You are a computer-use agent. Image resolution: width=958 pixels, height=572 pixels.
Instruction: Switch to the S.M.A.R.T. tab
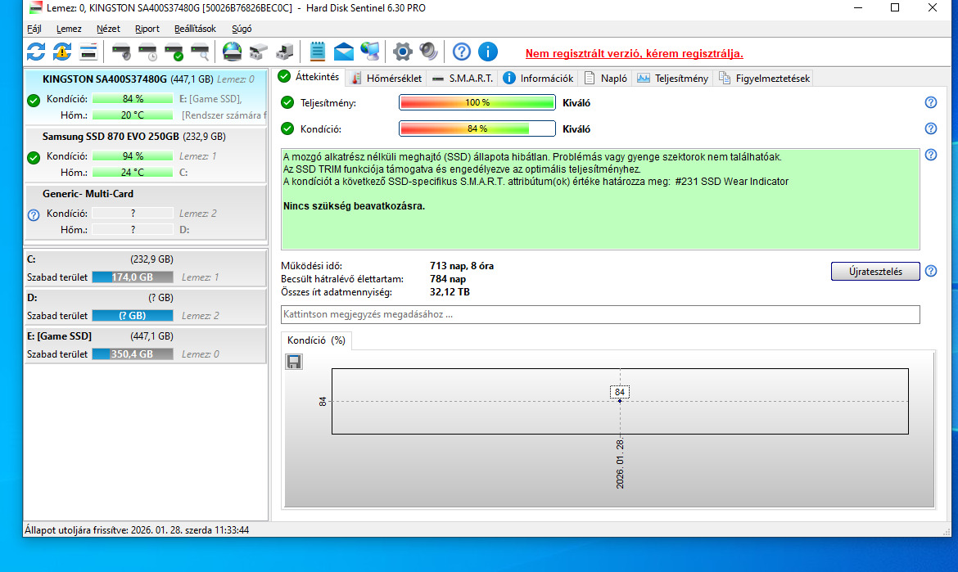click(463, 78)
